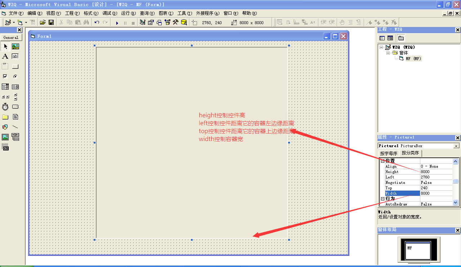Select the TextBox tool in the toolbox
The image size is (461, 267).
point(15,56)
